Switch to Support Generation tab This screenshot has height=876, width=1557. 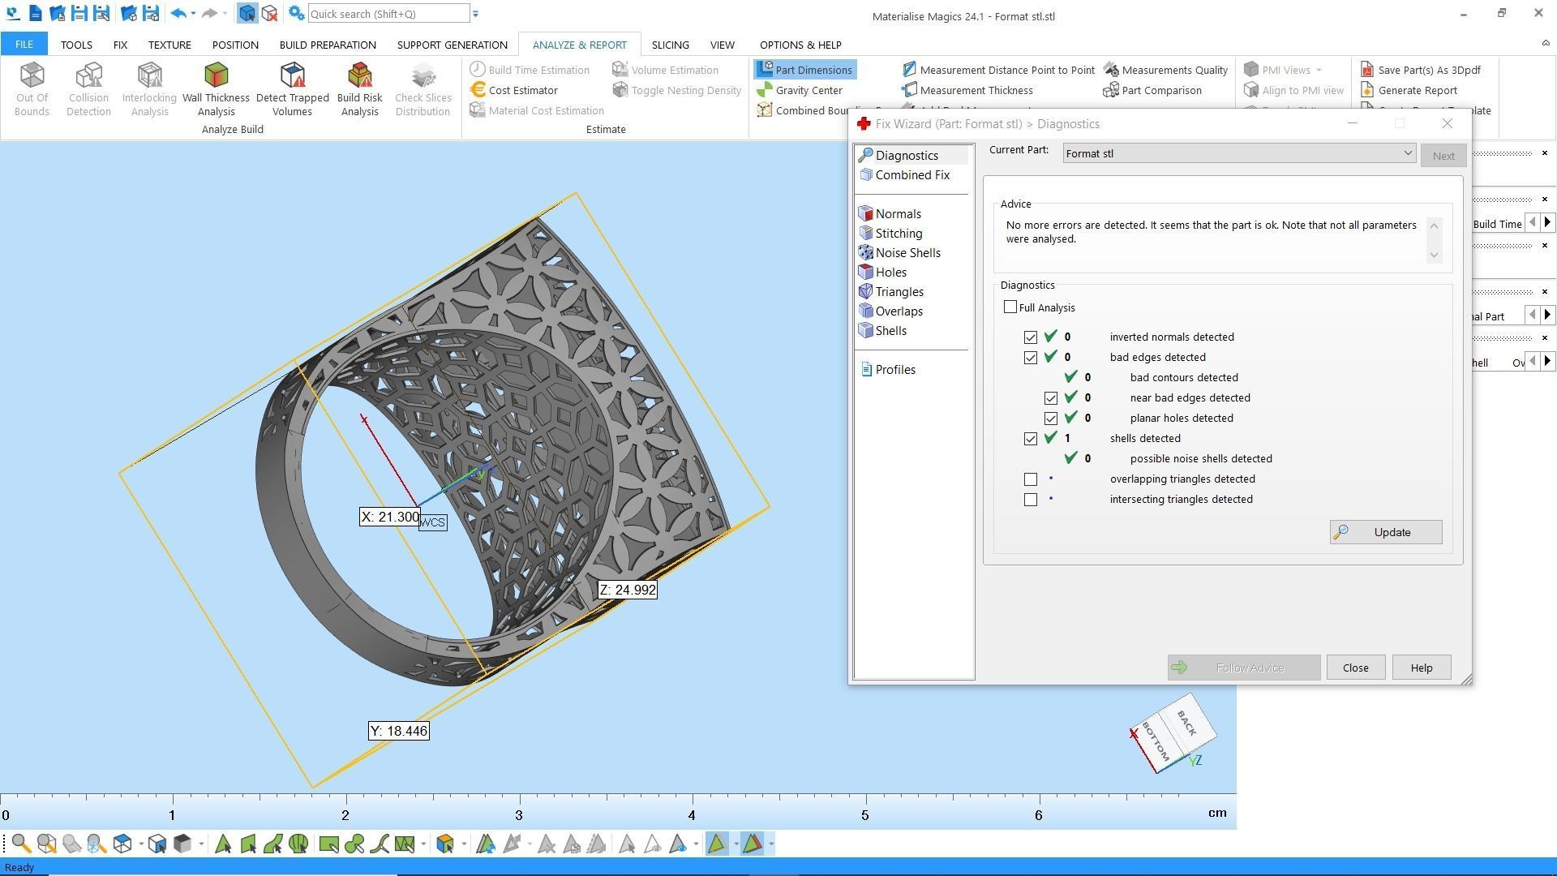point(452,45)
